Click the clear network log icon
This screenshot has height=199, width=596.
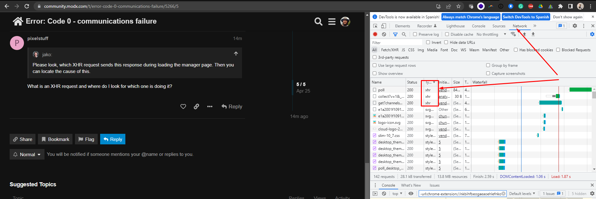pyautogui.click(x=384, y=34)
